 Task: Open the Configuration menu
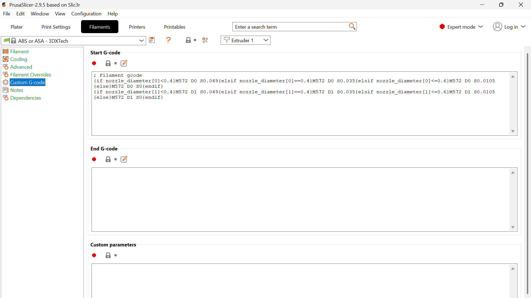86,14
